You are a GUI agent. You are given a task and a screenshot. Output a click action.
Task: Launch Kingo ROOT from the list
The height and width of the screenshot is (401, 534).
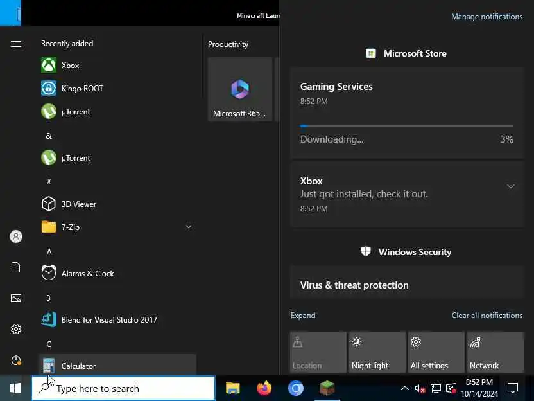117,88
